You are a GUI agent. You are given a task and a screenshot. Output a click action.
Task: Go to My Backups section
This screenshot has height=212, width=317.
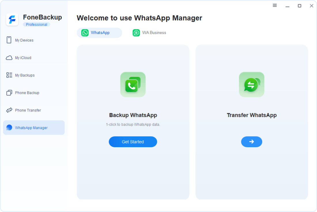pos(34,75)
